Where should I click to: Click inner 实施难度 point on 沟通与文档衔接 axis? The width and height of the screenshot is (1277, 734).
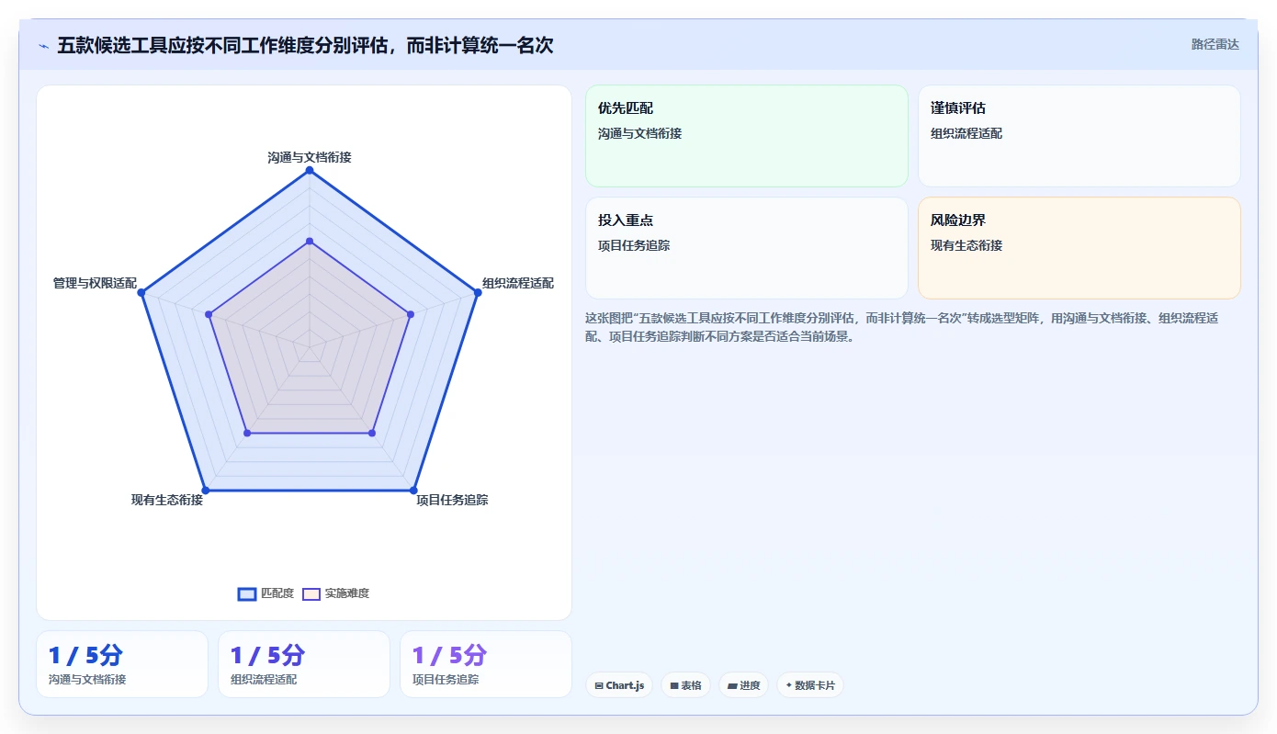tap(310, 241)
